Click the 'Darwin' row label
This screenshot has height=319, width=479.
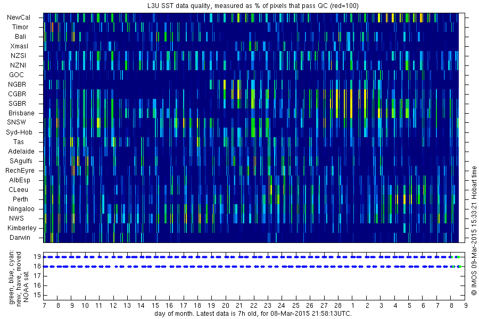20,238
